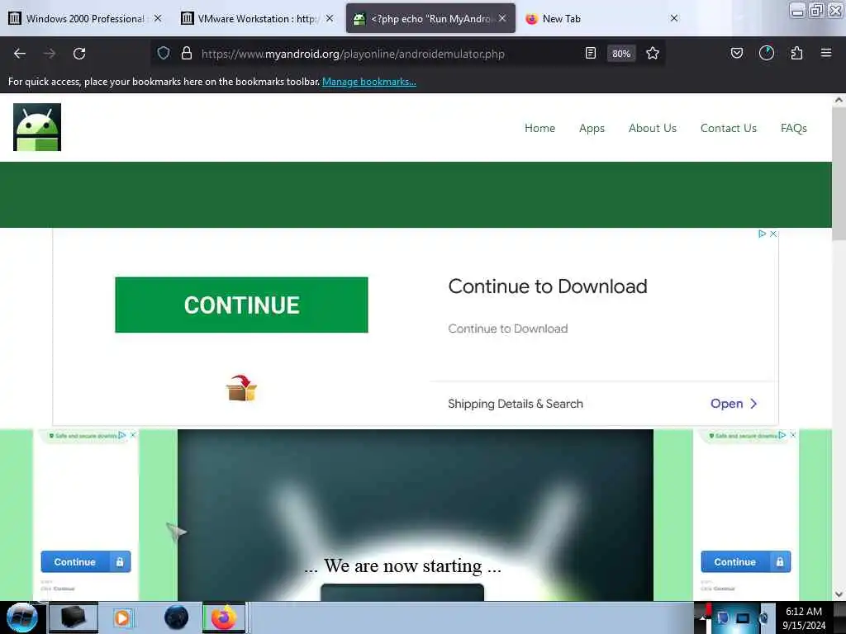The height and width of the screenshot is (634, 846).
Task: Close the right sidebar ad
Action: (x=792, y=435)
